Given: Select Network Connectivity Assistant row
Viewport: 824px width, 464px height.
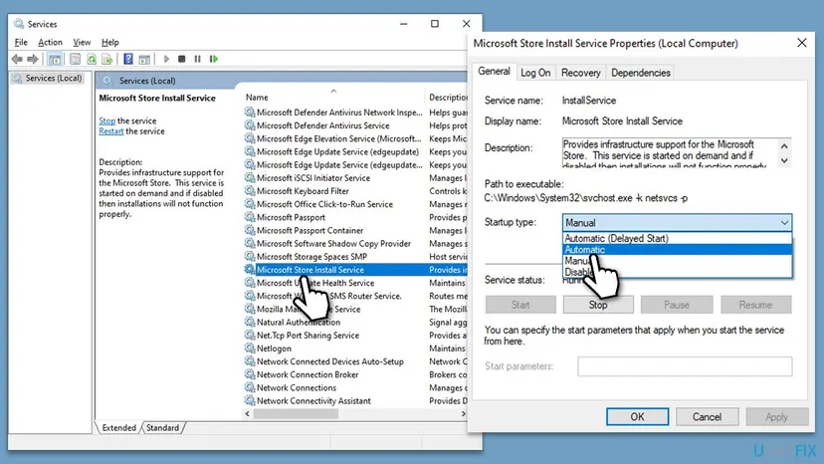Looking at the screenshot, I should 355,400.
